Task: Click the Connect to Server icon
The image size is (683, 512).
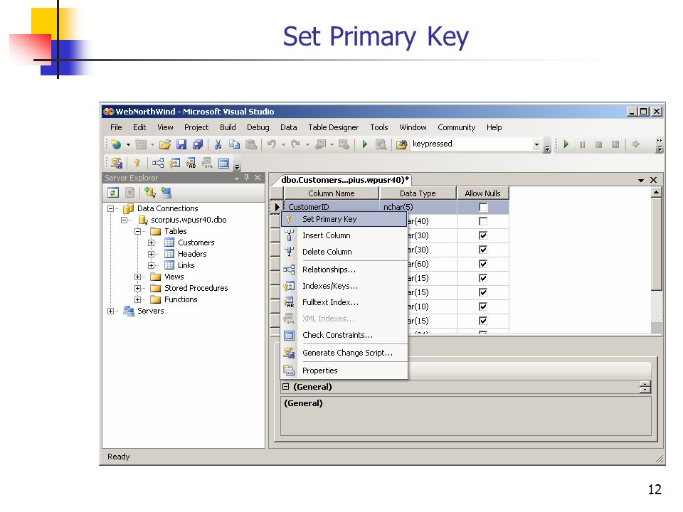Action: pos(166,193)
